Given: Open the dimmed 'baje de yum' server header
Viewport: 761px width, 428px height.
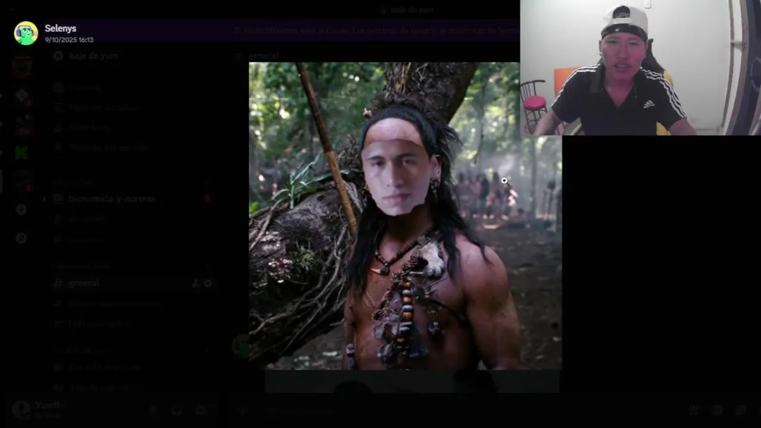Looking at the screenshot, I should pos(132,56).
